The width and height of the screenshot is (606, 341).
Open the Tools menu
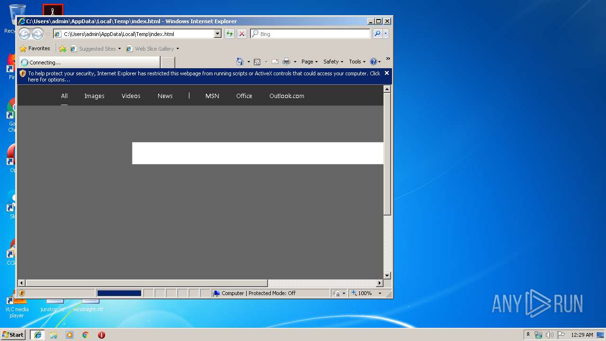tap(357, 62)
